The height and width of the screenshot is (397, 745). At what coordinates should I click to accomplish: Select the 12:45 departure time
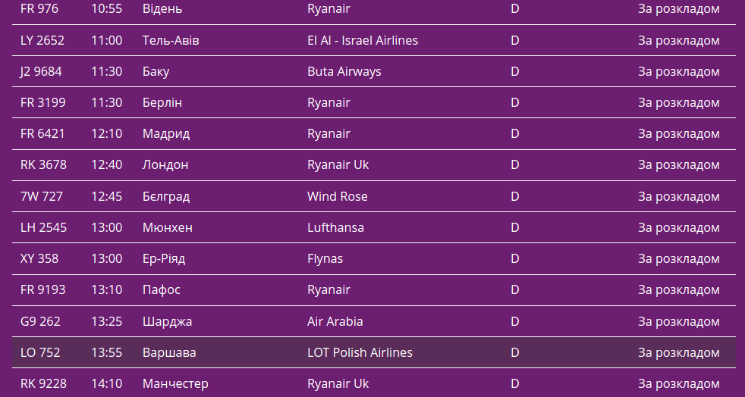point(106,196)
